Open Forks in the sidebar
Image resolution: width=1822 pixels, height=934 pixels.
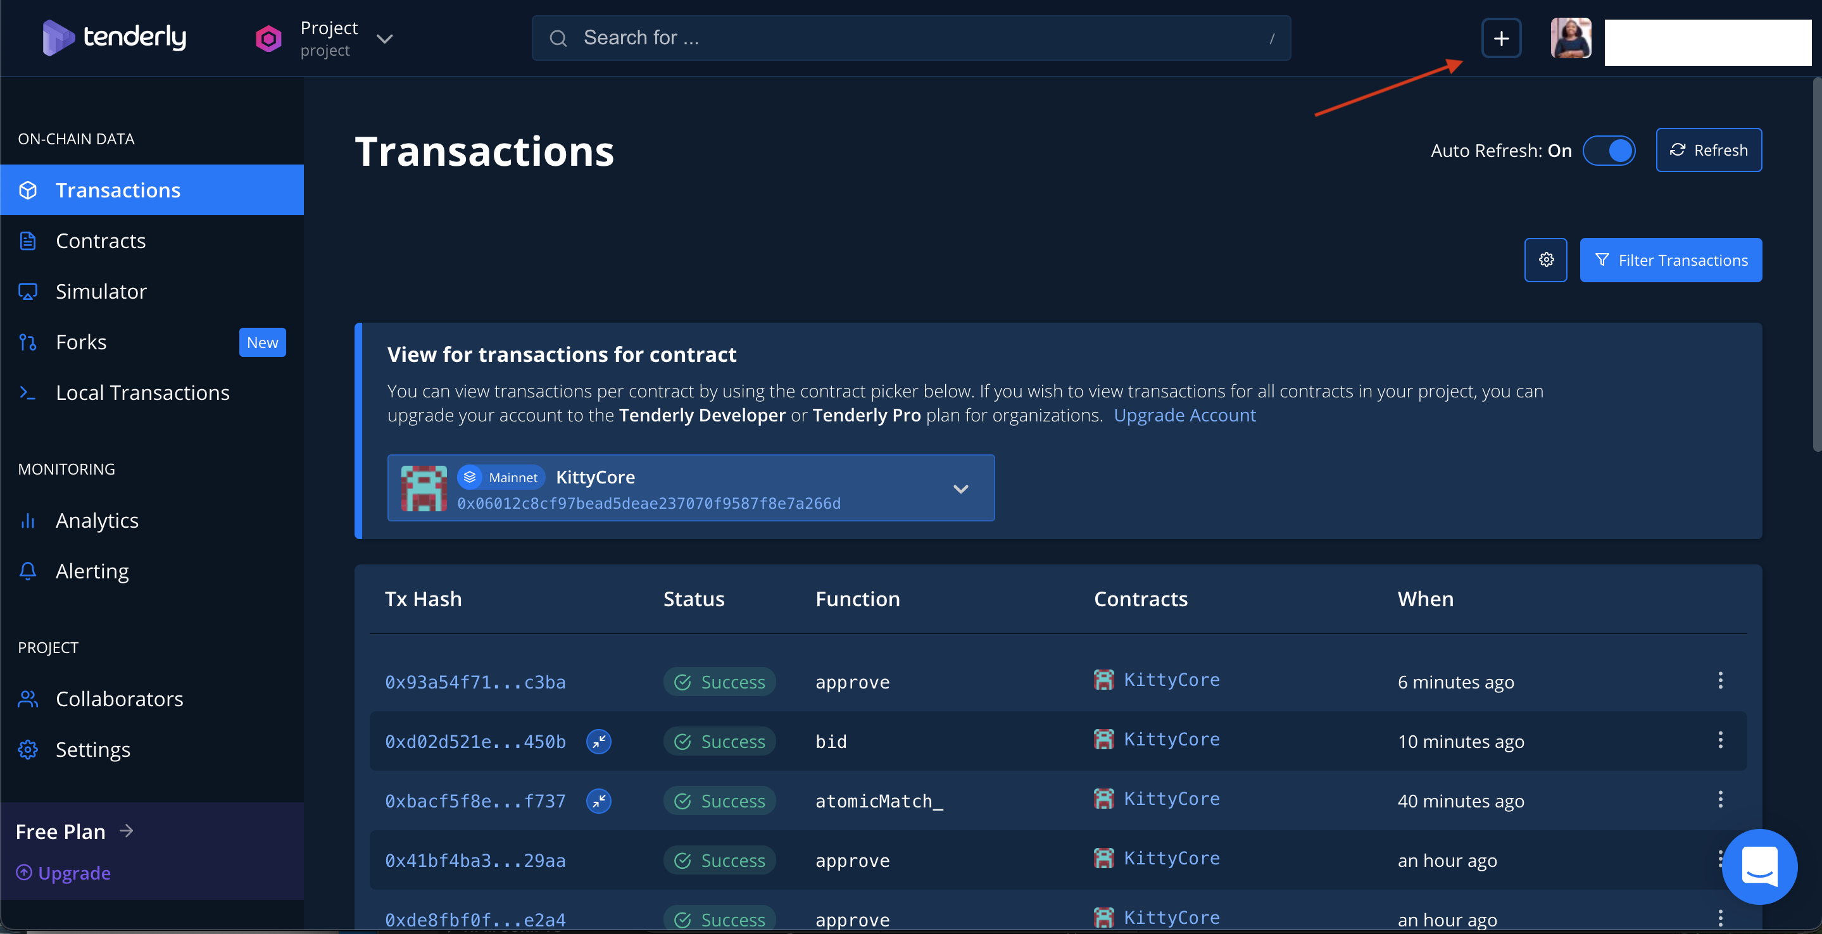click(x=152, y=342)
